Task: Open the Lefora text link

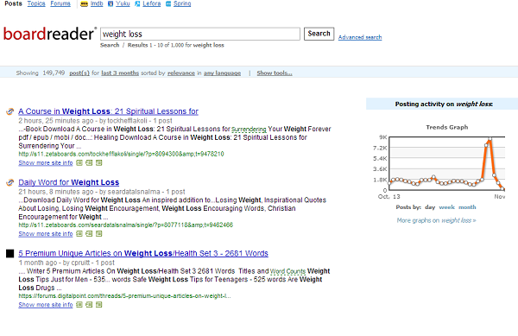Action: click(x=152, y=3)
